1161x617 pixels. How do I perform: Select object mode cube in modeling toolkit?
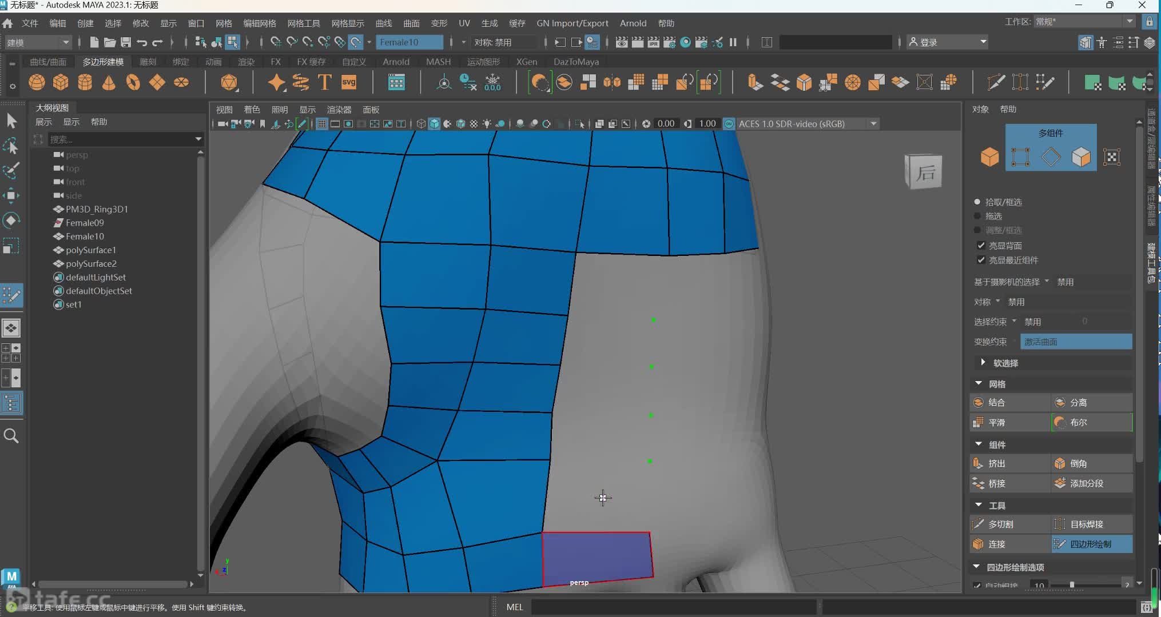(989, 157)
